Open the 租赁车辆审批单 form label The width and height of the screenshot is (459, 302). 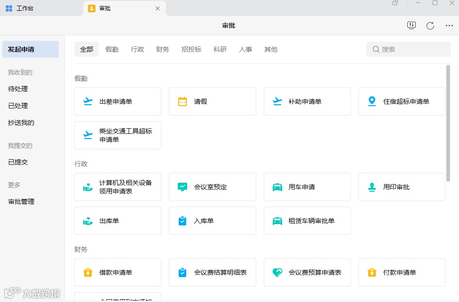[x=311, y=221]
